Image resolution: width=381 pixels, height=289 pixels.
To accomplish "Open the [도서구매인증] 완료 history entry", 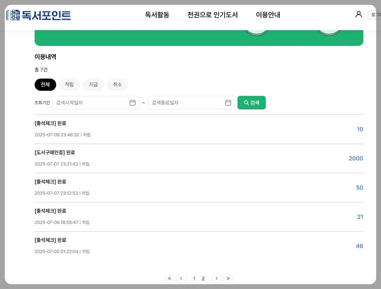I will click(55, 152).
